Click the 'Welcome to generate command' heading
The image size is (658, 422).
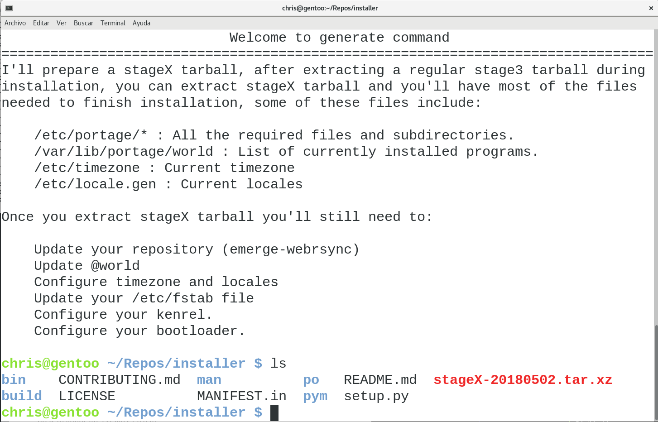point(339,38)
